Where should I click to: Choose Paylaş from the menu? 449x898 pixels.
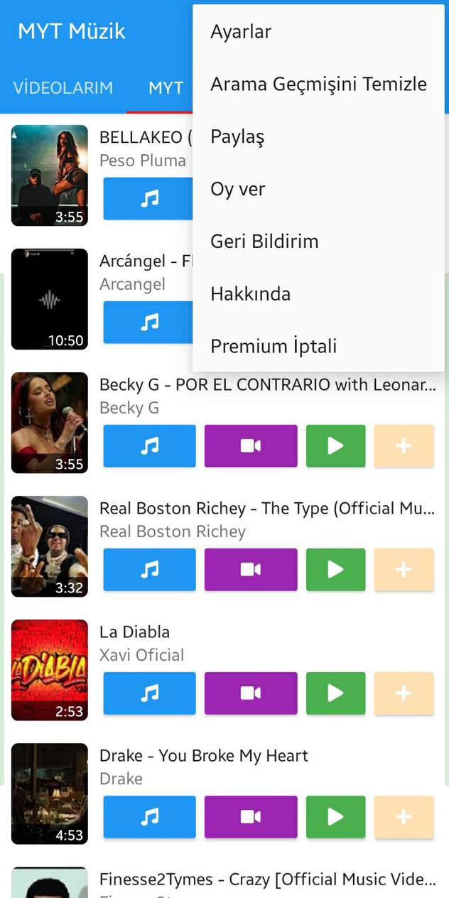237,136
